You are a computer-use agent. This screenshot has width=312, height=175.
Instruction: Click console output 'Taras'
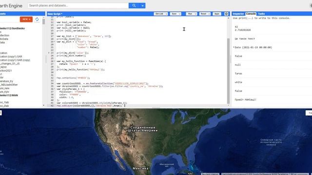[238, 73]
